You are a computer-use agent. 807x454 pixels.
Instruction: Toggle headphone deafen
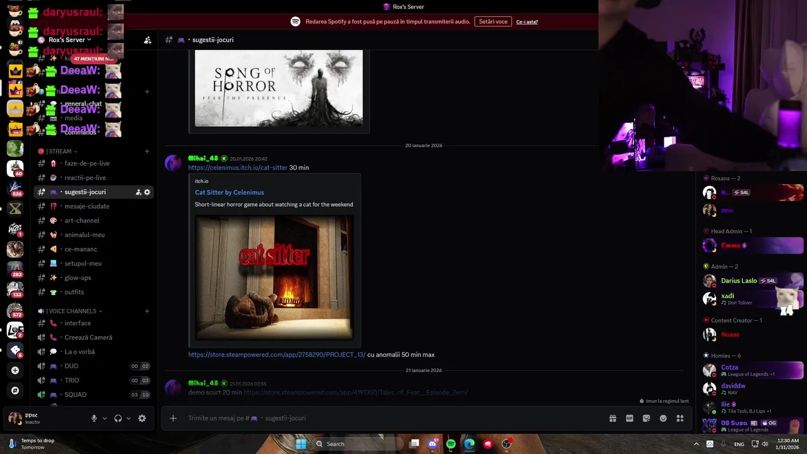tap(118, 418)
